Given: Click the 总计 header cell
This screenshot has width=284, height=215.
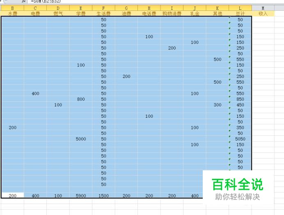Looking at the screenshot, I should pos(240,14).
